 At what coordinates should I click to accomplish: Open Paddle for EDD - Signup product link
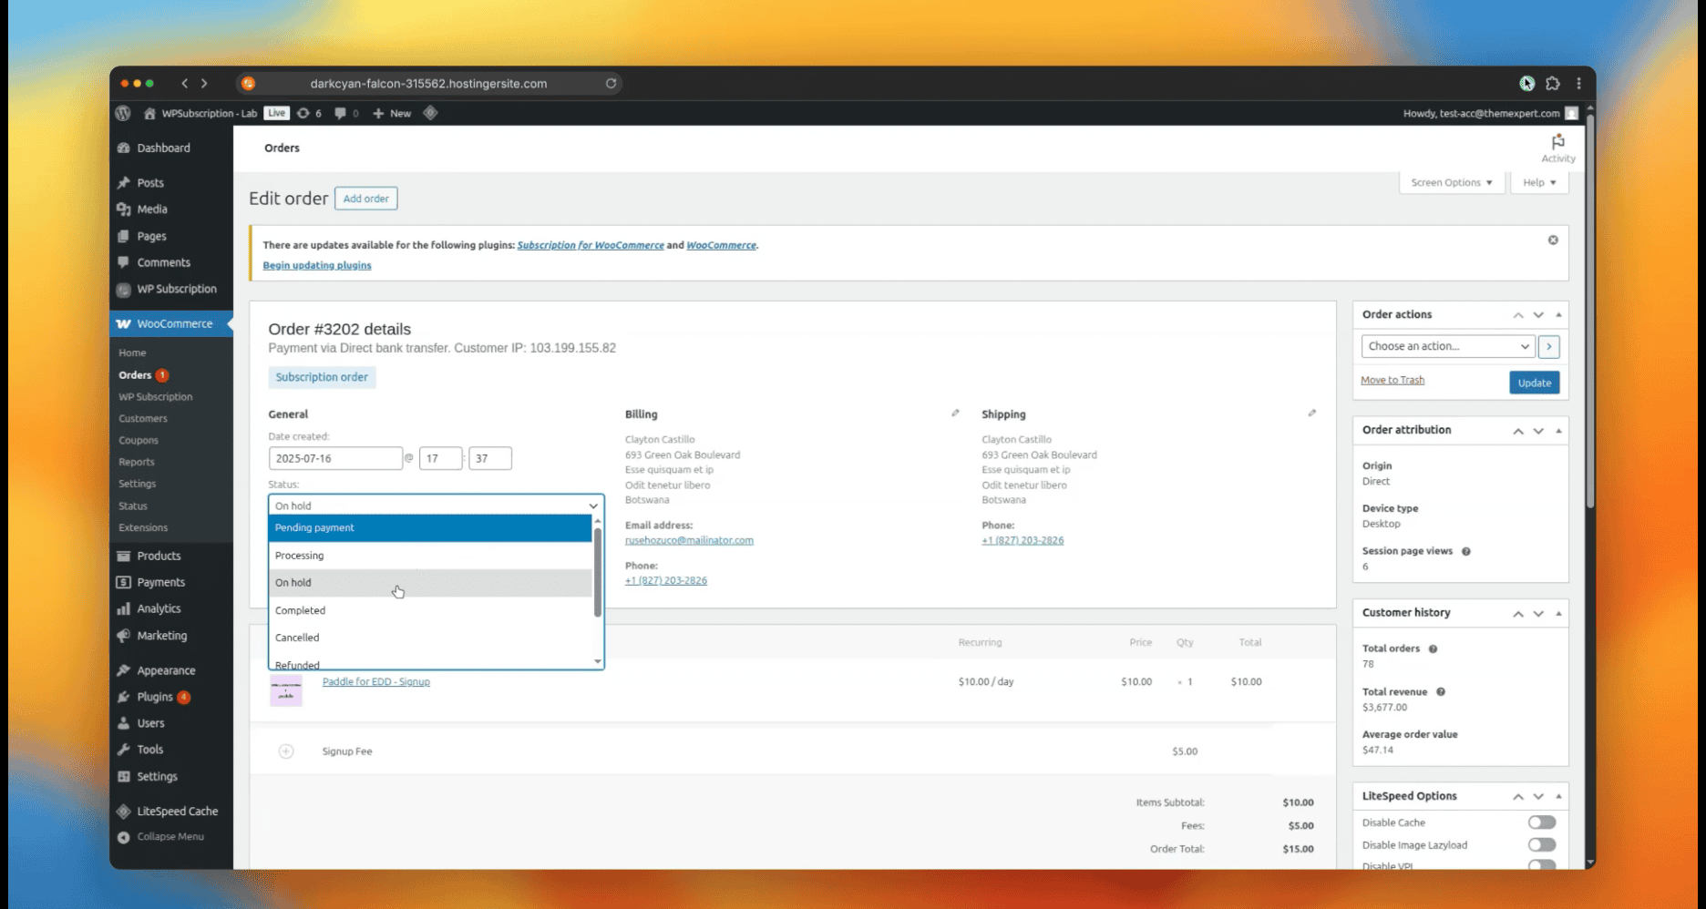click(x=375, y=681)
